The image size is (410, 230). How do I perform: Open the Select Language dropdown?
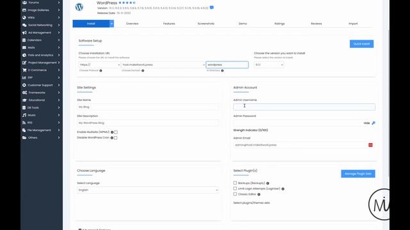click(148, 190)
